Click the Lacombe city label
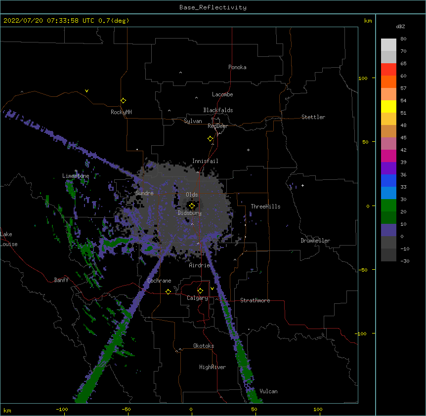The height and width of the screenshot is (416, 426). [222, 94]
